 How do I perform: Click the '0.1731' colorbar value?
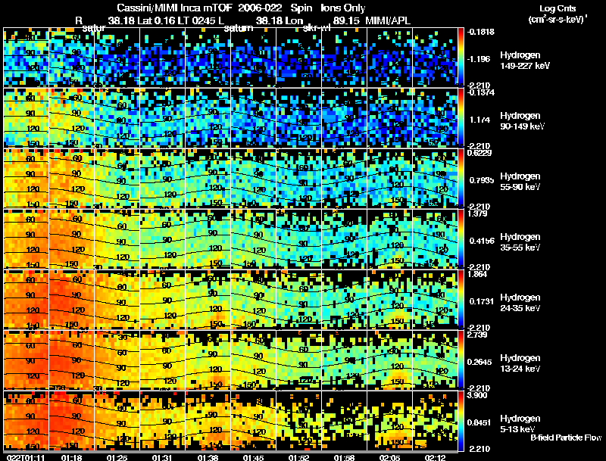[482, 301]
